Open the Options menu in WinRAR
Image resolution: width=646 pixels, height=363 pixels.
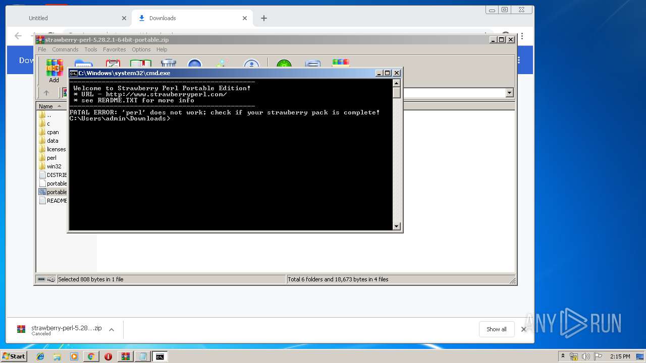coord(141,49)
